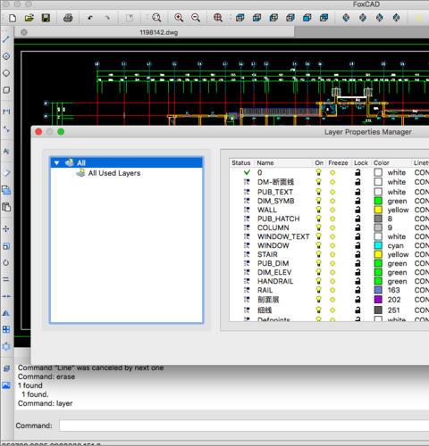Click the zoom window magnifier icon
429x446 pixels.
pyautogui.click(x=156, y=18)
